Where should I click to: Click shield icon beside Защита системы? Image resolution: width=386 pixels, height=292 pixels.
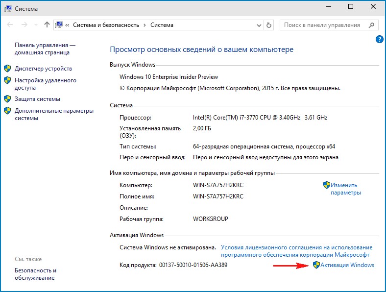pyautogui.click(x=8, y=99)
